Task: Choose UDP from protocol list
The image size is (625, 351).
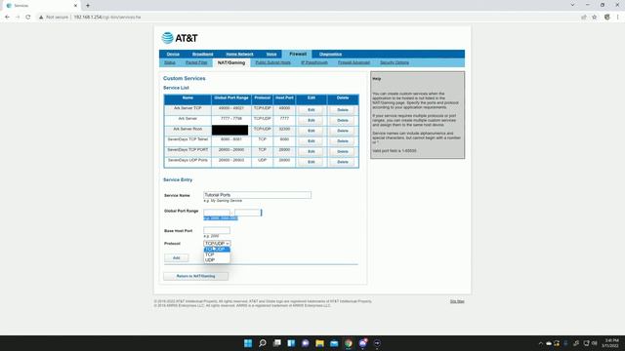Action: (217, 260)
